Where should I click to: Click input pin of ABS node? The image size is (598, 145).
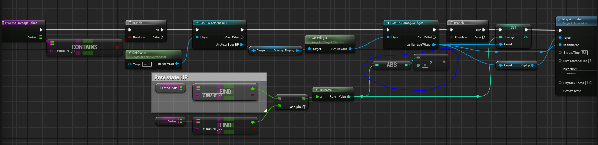[377, 65]
